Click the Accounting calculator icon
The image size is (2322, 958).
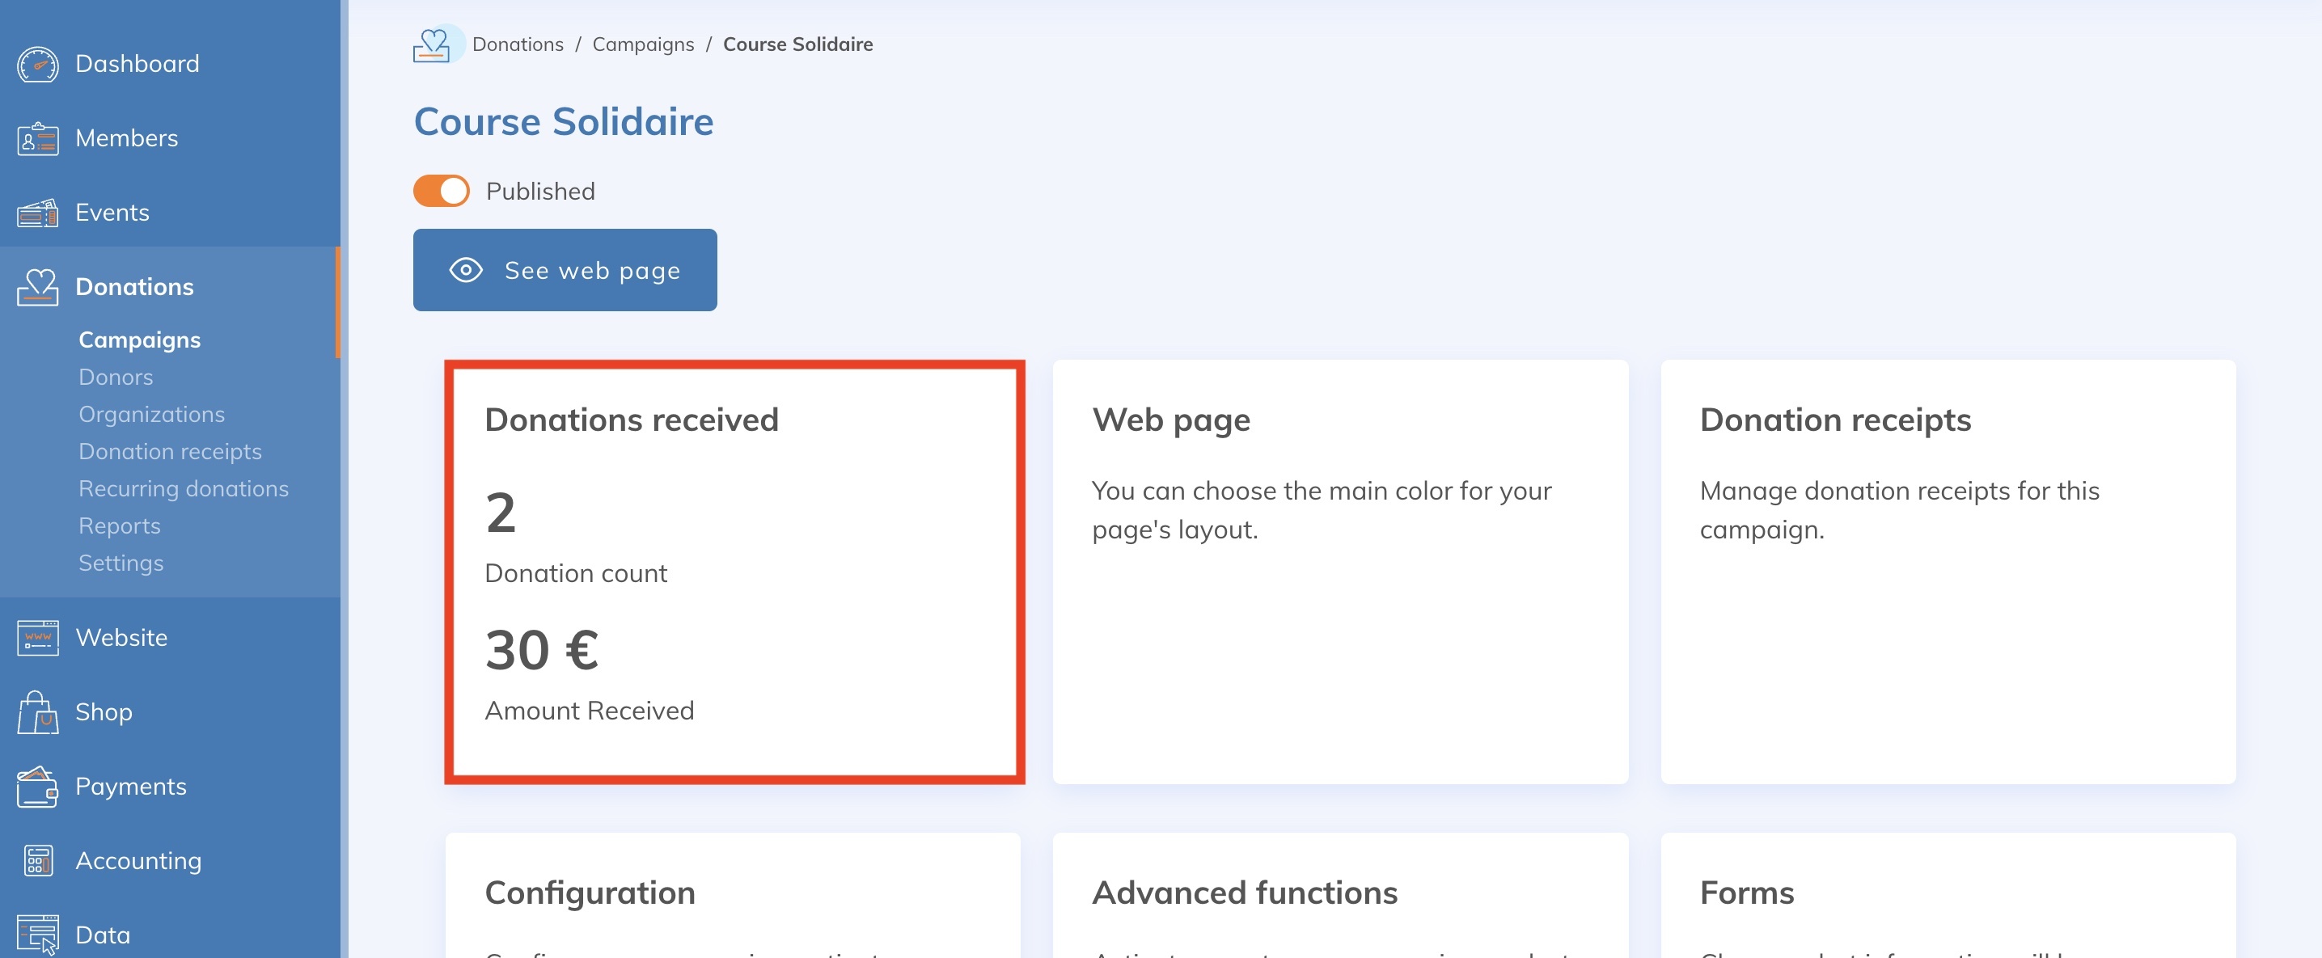point(38,861)
